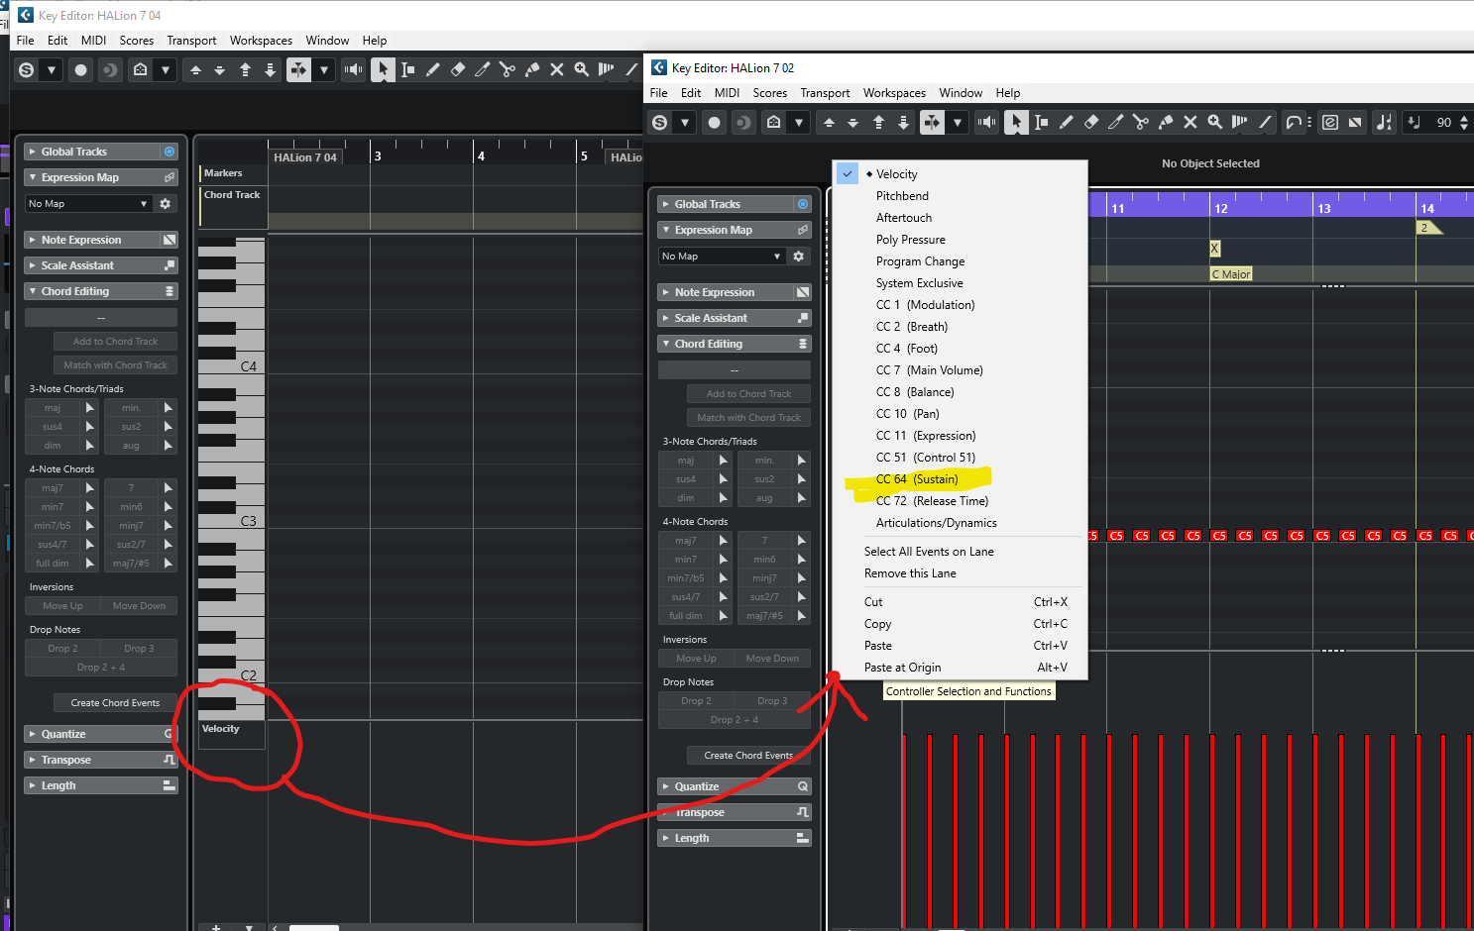Select the Glue tool in HALion 7 02 toolbar
Screen dimensions: 1474x931
pyautogui.click(x=1165, y=122)
